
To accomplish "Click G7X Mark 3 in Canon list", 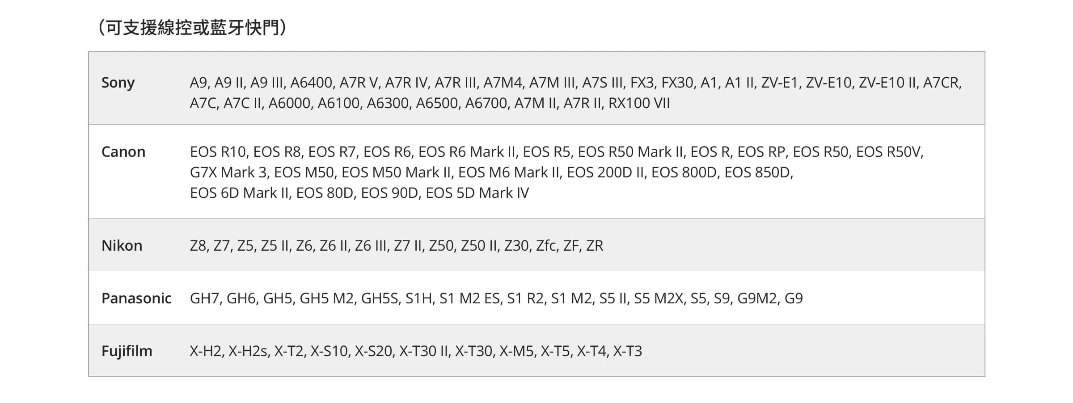I will tap(228, 172).
